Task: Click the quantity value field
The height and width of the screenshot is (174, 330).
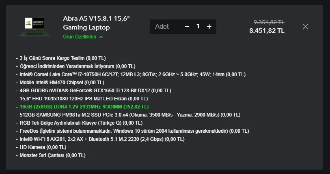Action: click(x=198, y=26)
